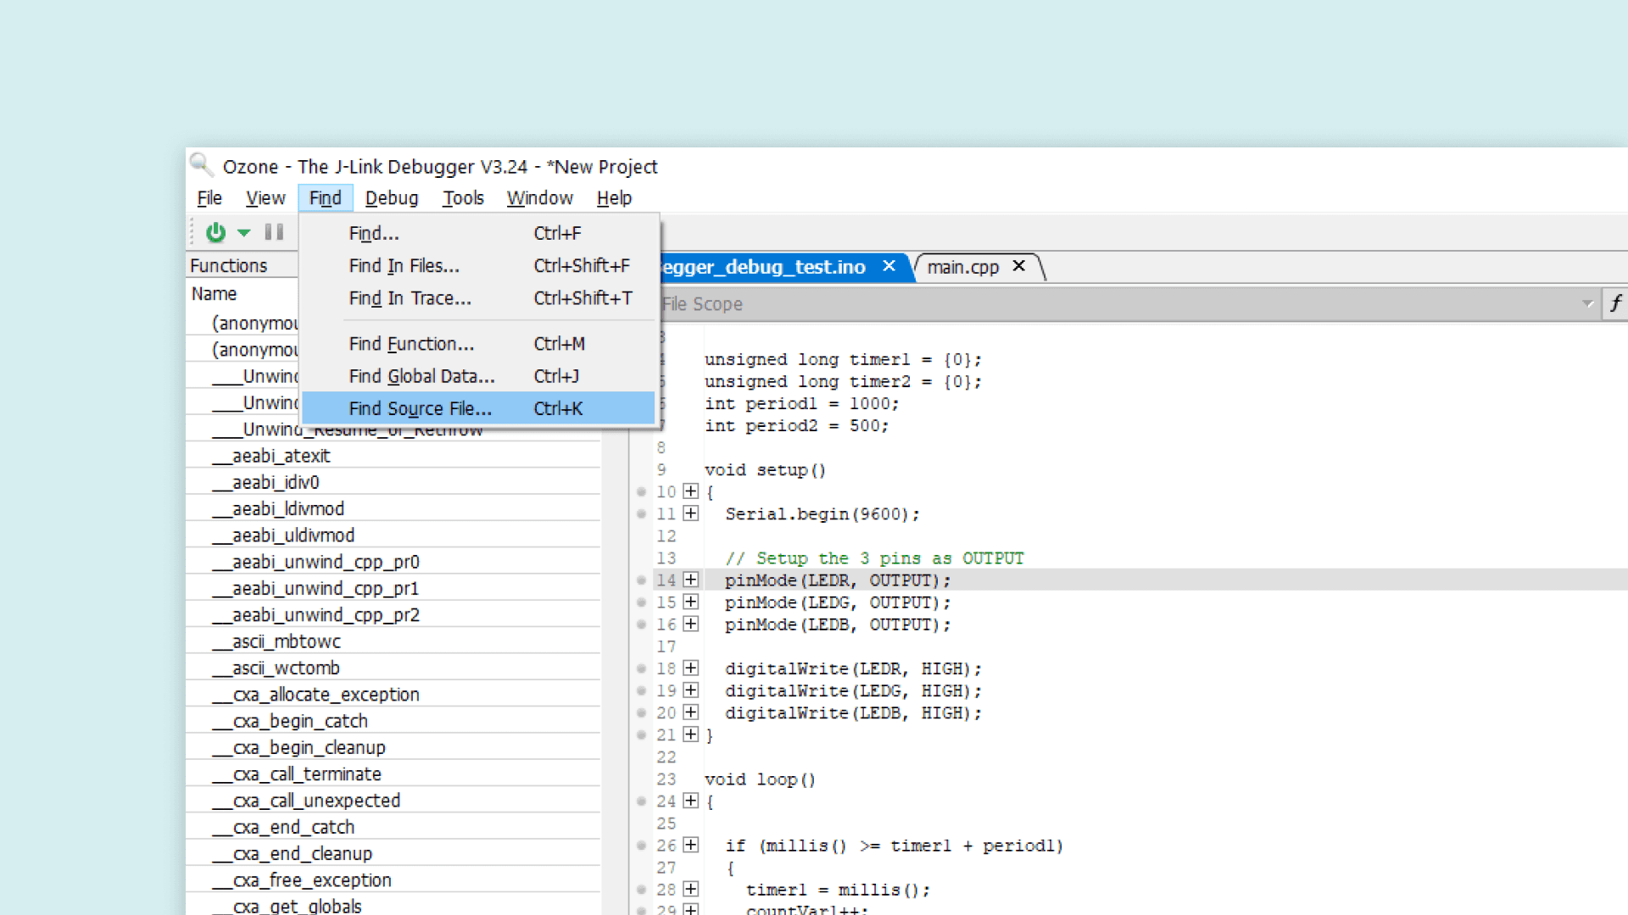This screenshot has width=1628, height=915.
Task: Click the function 'f' icon in editor
Action: 1616,303
